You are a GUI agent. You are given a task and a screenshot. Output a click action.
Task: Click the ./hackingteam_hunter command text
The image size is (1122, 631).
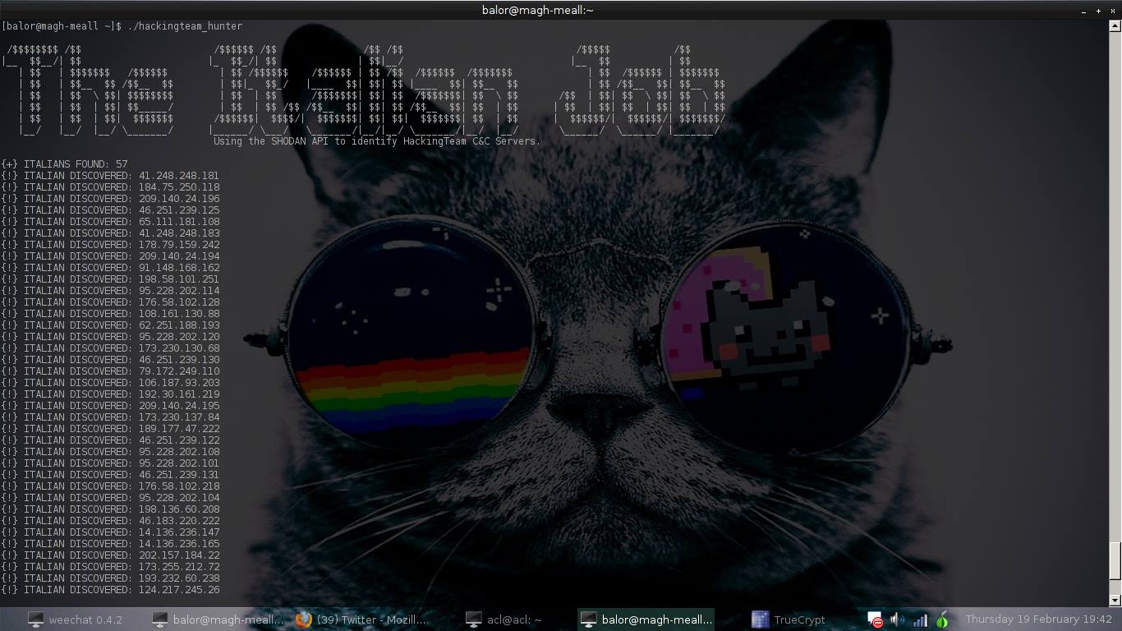[x=185, y=26]
